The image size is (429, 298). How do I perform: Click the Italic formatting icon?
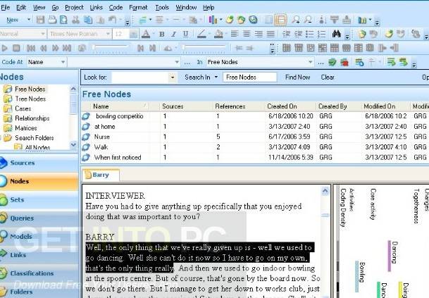coord(173,35)
